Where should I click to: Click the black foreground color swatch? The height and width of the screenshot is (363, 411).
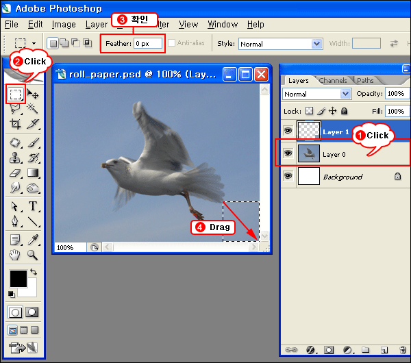point(18,279)
